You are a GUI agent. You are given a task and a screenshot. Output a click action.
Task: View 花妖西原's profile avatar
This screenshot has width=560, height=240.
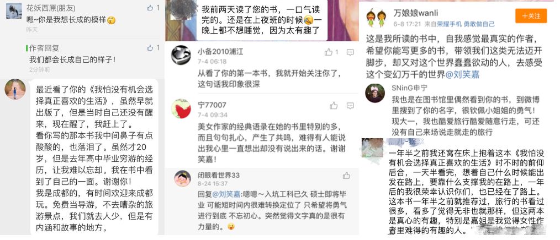point(14,11)
